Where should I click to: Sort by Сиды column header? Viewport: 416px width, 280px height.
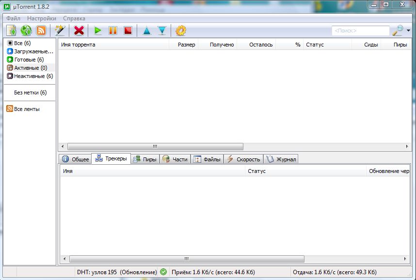click(x=367, y=45)
